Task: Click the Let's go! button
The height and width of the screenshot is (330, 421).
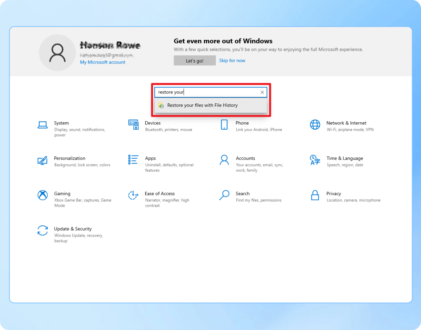Action: point(195,61)
